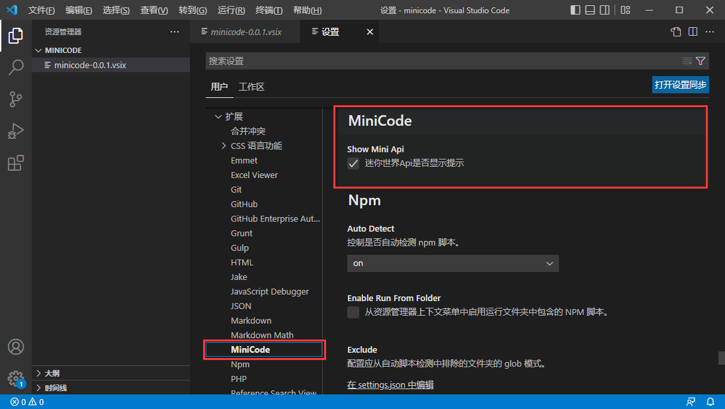Select Jake in settings tree

tap(239, 277)
